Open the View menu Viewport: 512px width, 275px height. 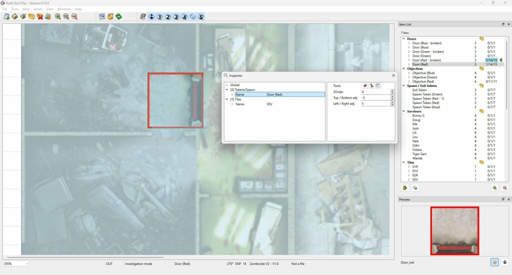49,9
